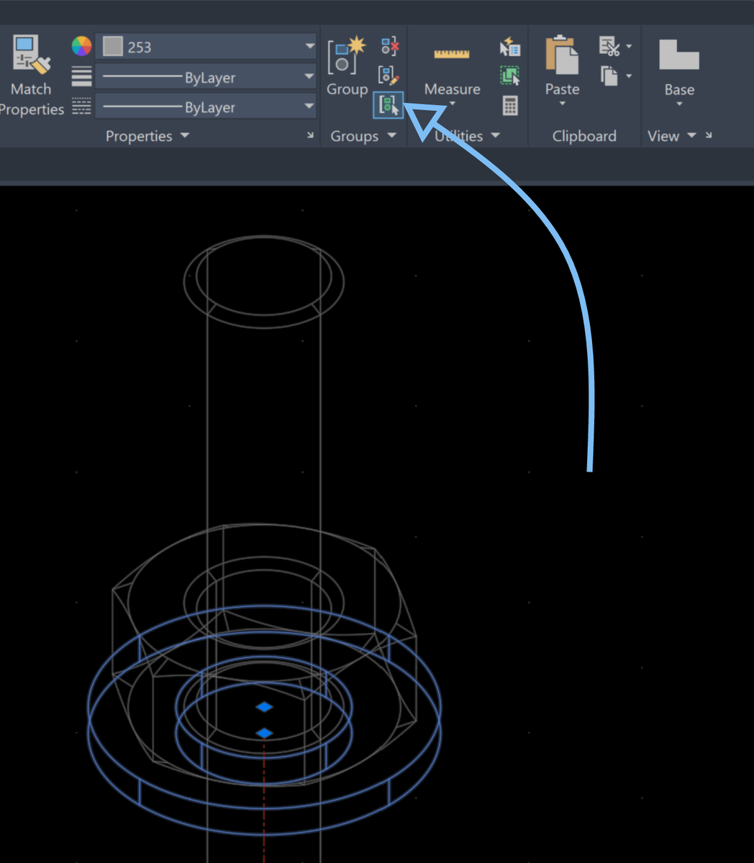Click a blue diamond grip on the circle

(264, 707)
